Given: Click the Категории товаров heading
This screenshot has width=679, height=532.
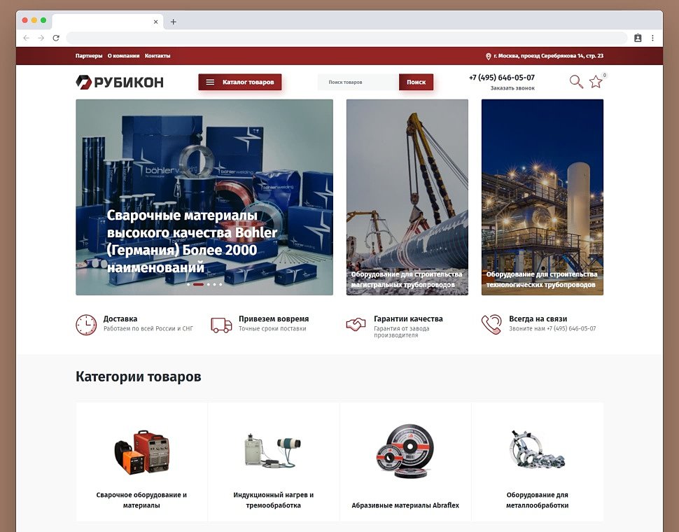Looking at the screenshot, I should [x=138, y=376].
